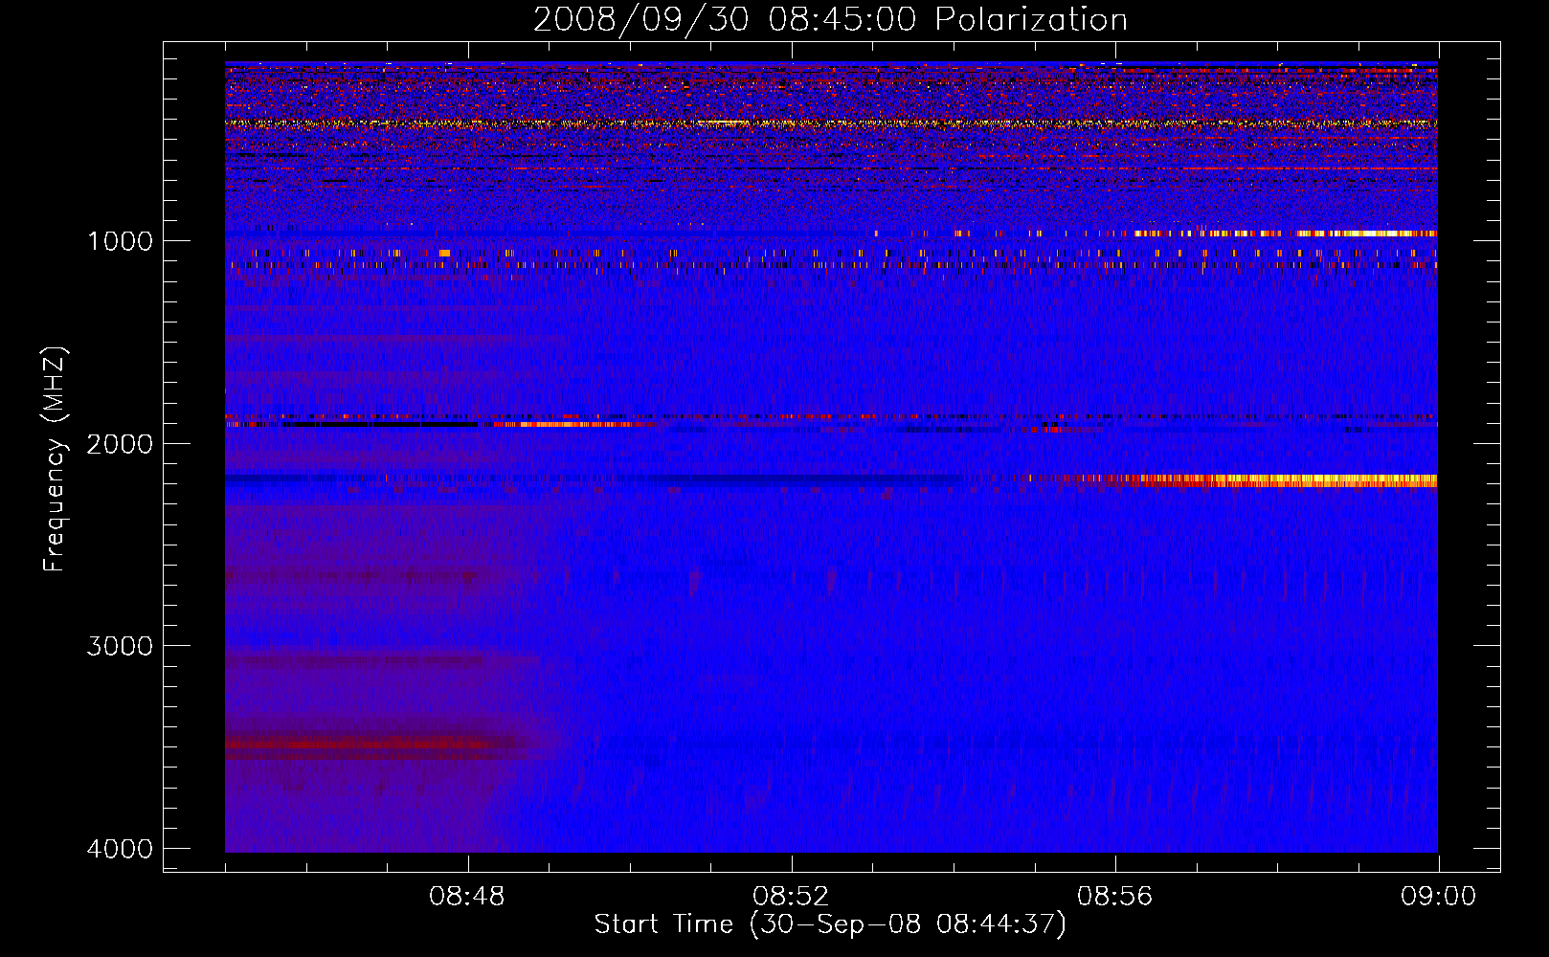Click the '1000' frequency tick label
This screenshot has width=1549, height=957.
(120, 240)
